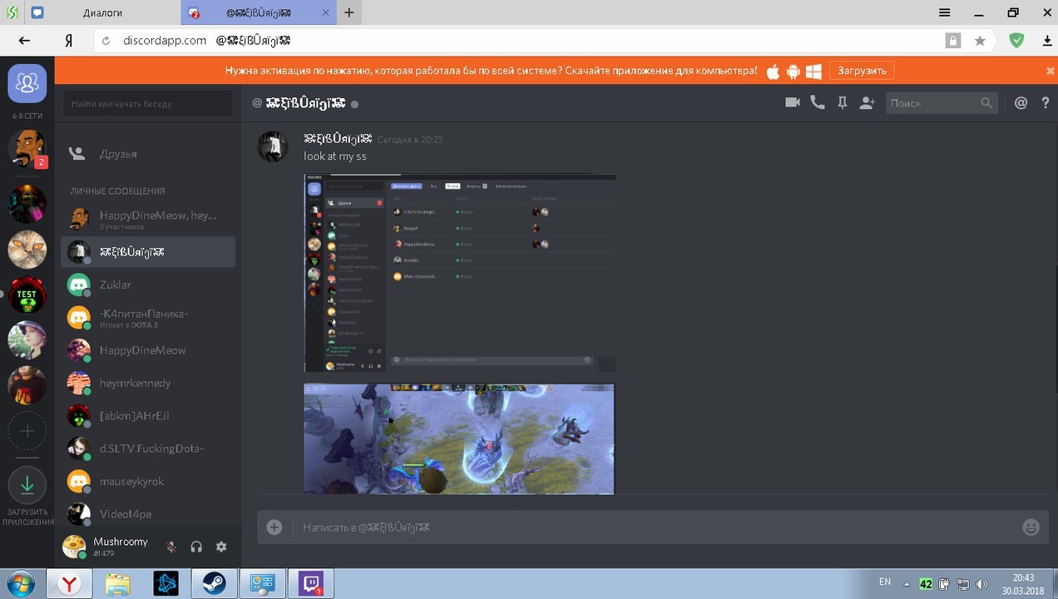Add friends to this DM
The image size is (1058, 599).
(868, 102)
